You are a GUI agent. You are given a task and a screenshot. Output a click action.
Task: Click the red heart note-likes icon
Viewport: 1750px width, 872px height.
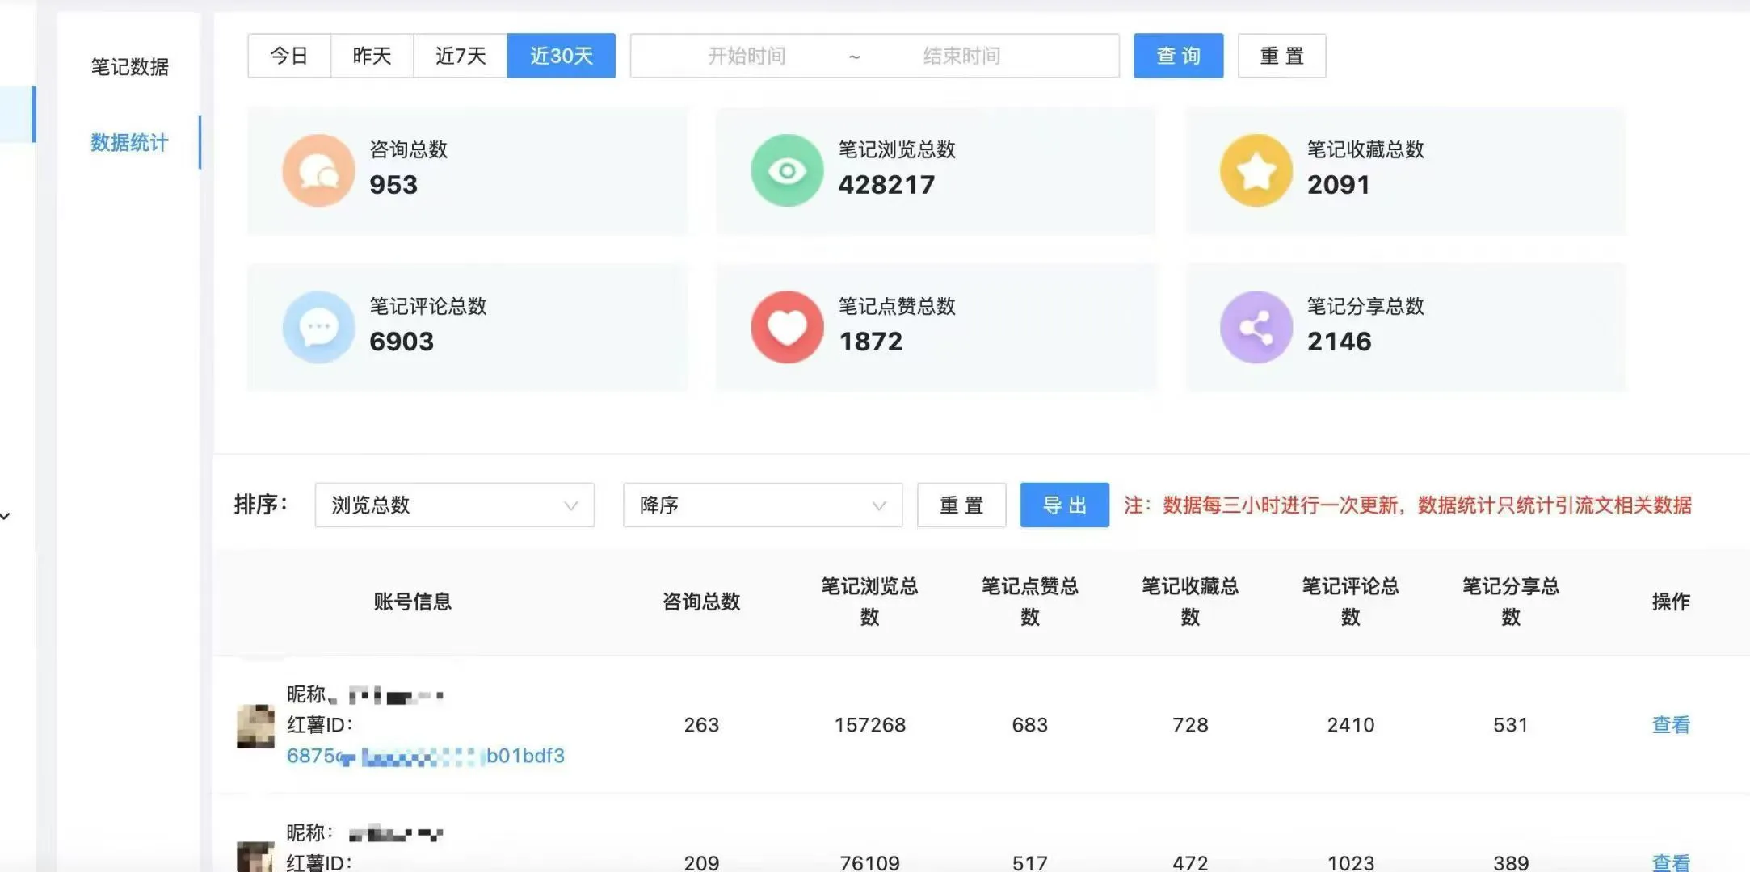coord(786,326)
